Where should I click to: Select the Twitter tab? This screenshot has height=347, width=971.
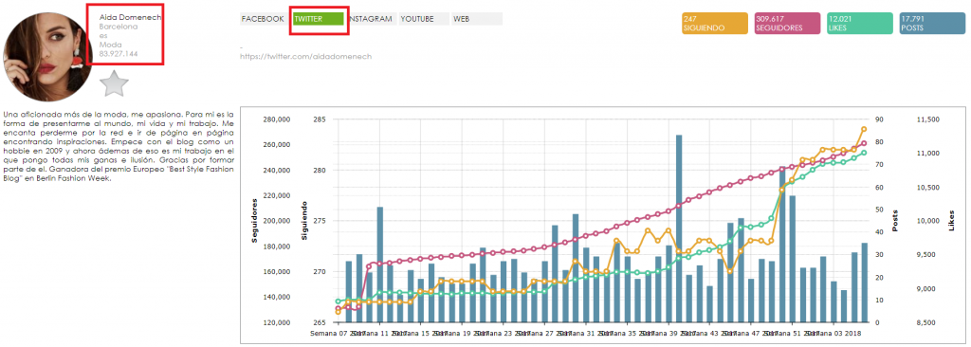click(319, 19)
